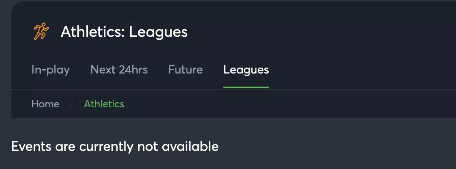This screenshot has height=169, width=456.
Task: Select the Athletics sport icon beside the title
Action: click(41, 32)
